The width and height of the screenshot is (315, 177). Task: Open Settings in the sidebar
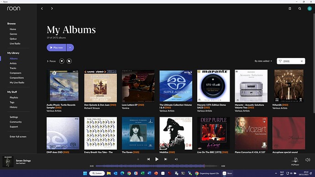point(14,117)
